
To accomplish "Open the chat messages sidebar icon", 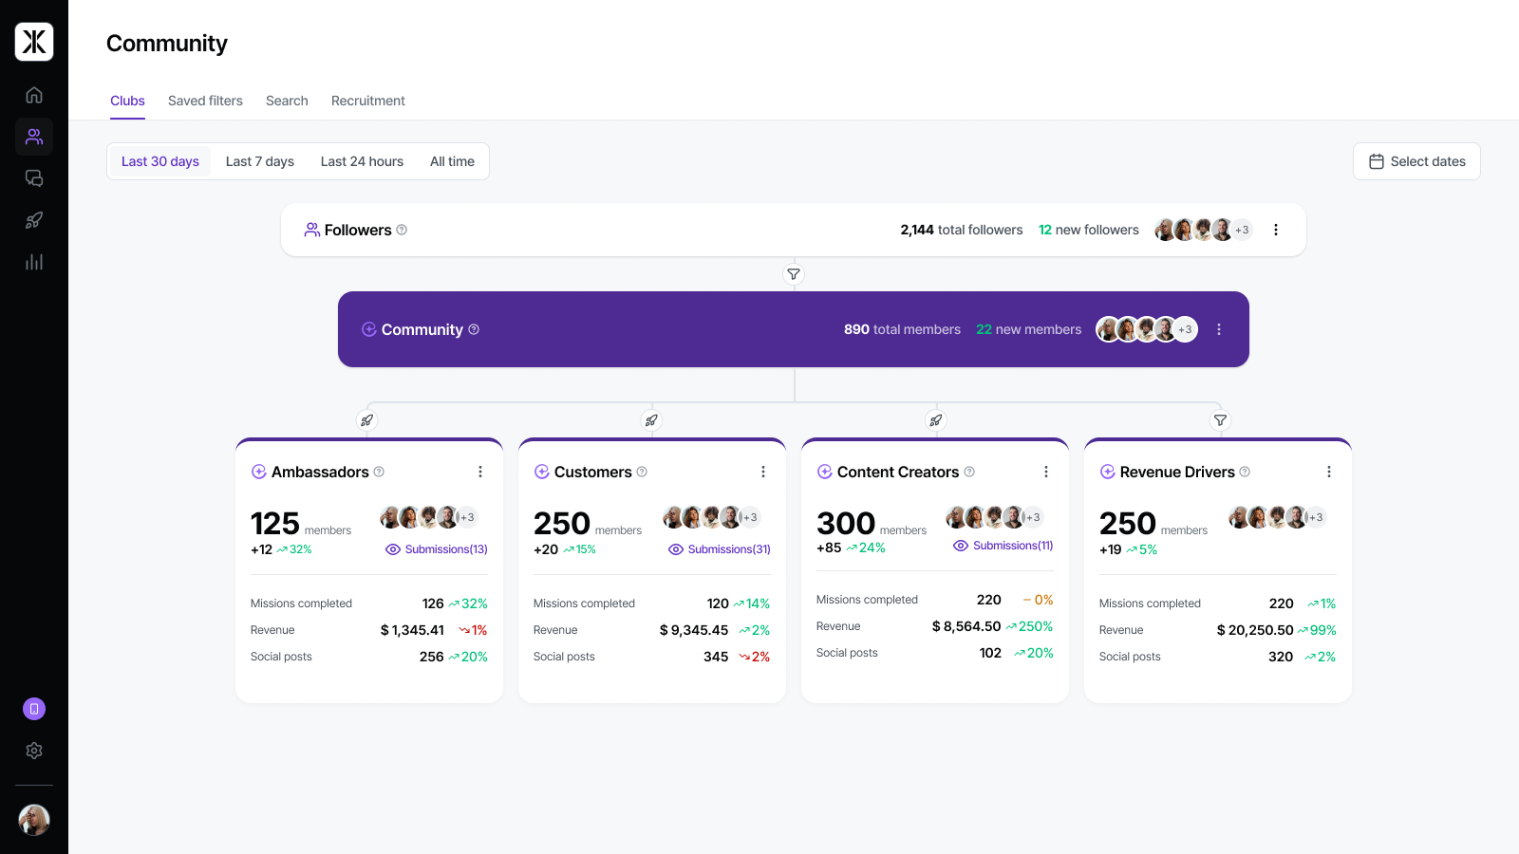I will click(x=34, y=178).
